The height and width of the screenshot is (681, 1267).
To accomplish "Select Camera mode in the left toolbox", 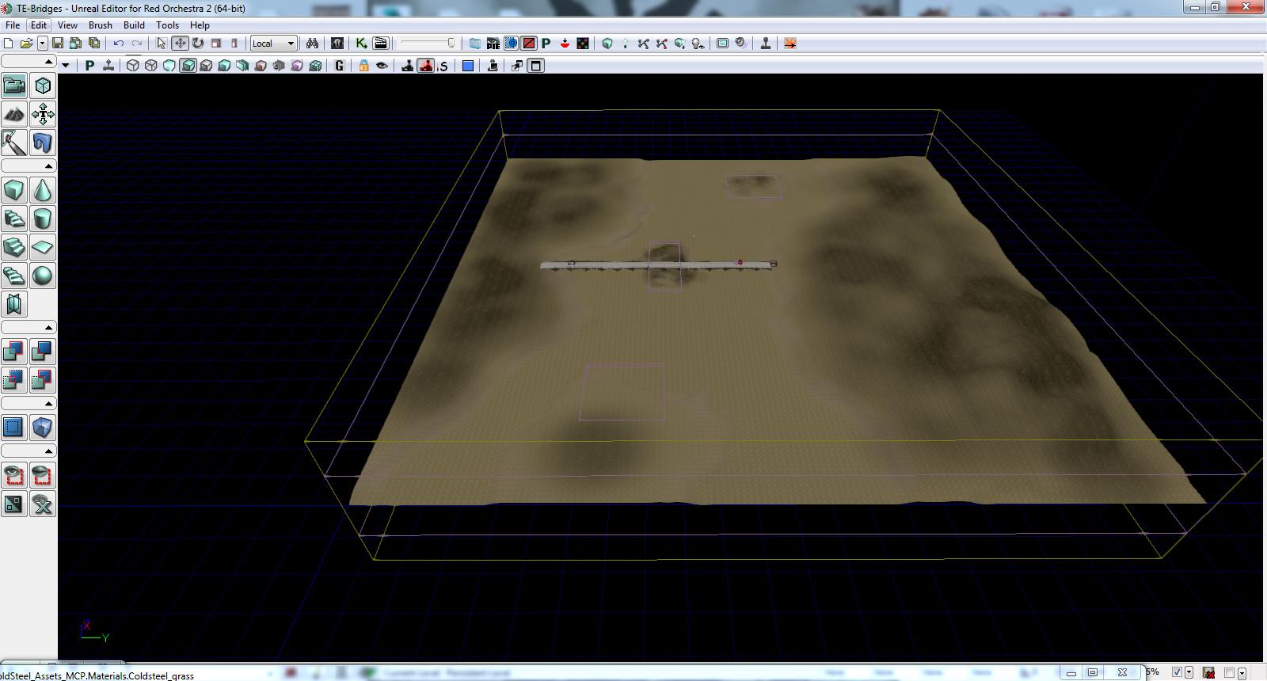I will (x=14, y=86).
